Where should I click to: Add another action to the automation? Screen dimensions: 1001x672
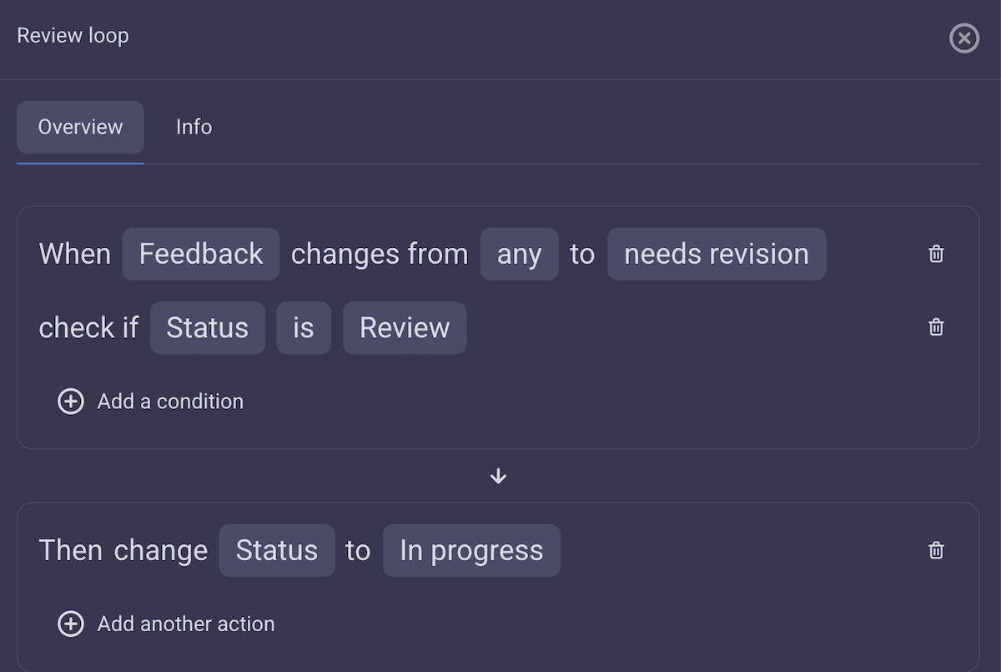pos(186,624)
